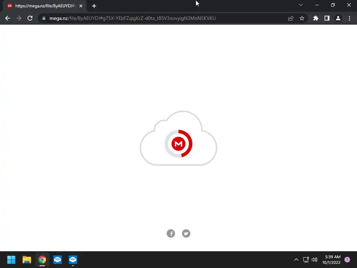
Task: Toggle the browser side panel
Action: [327, 18]
